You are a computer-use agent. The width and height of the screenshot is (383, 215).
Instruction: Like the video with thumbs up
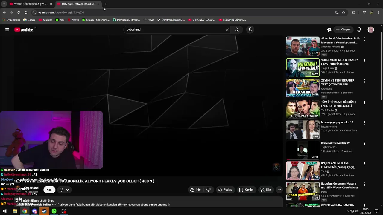(195, 190)
